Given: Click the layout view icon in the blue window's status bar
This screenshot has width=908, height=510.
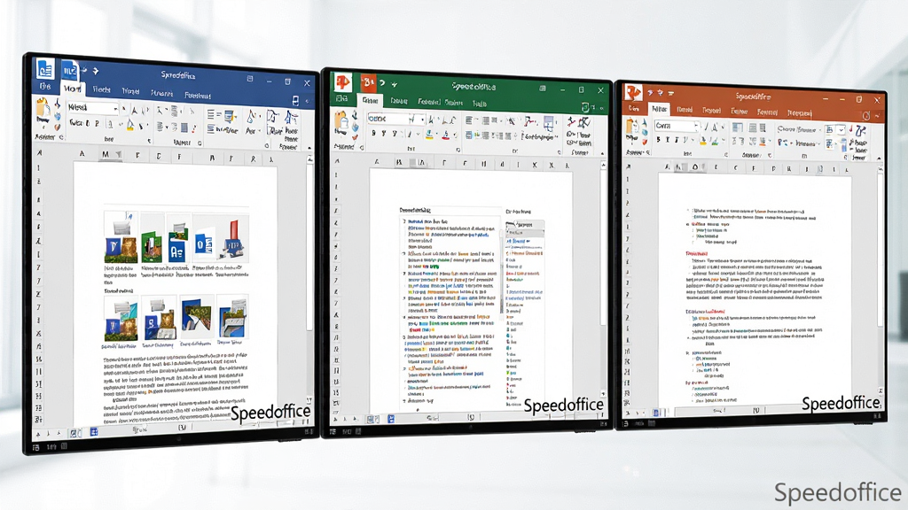Looking at the screenshot, I should pyautogui.click(x=94, y=432).
